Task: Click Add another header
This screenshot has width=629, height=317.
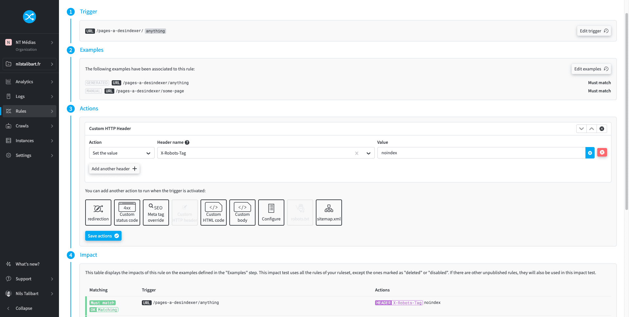Action: [x=114, y=169]
